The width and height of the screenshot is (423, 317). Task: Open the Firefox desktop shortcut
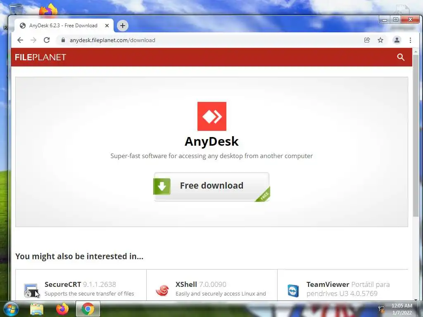[x=49, y=10]
